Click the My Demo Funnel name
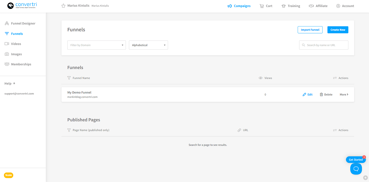This screenshot has height=182, width=369. [x=79, y=92]
